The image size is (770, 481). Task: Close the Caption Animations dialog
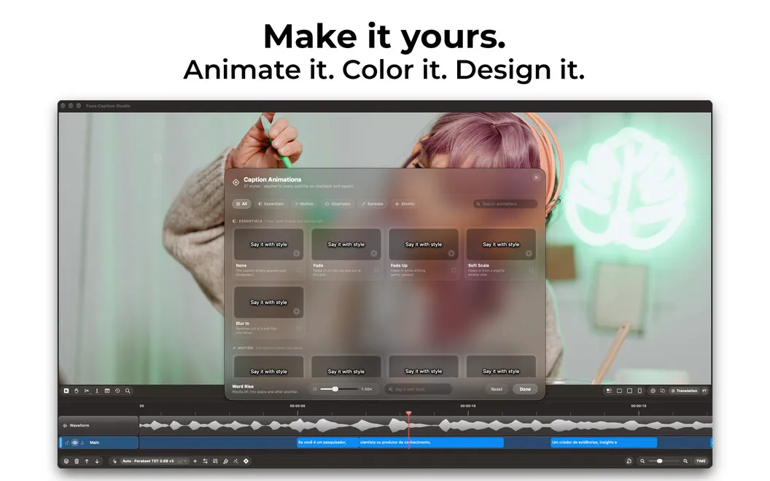(x=536, y=178)
